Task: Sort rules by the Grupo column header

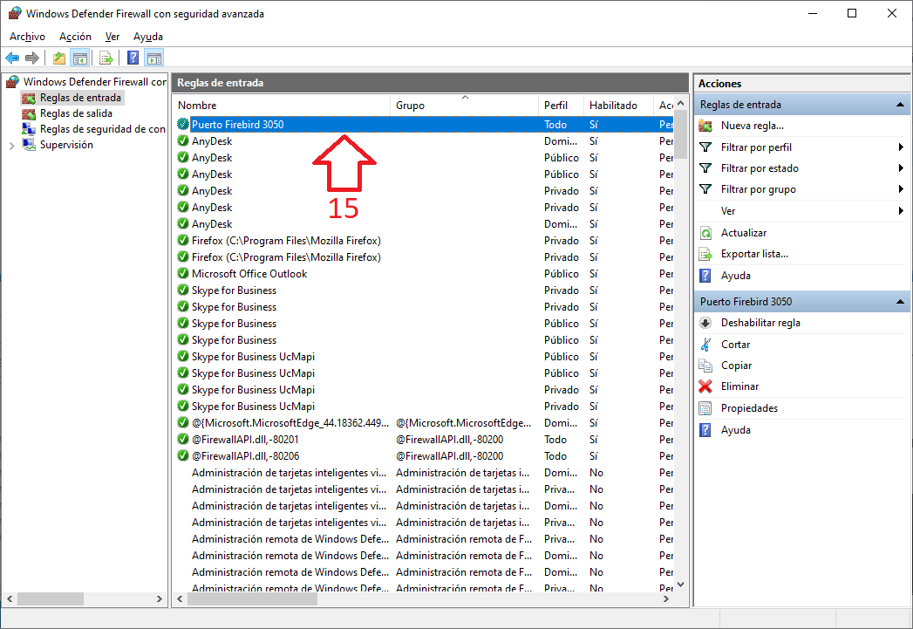Action: pyautogui.click(x=464, y=106)
